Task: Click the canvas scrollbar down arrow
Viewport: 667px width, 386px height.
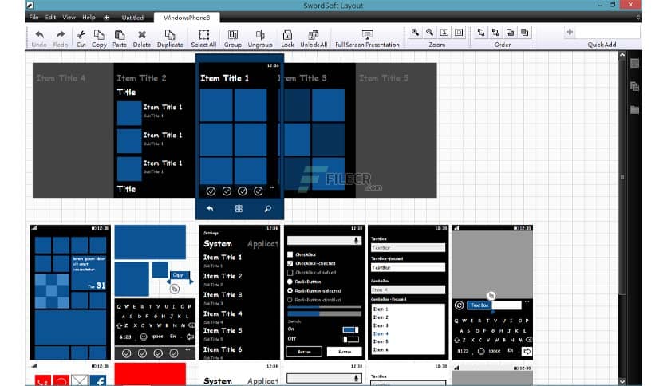Action: pos(622,382)
